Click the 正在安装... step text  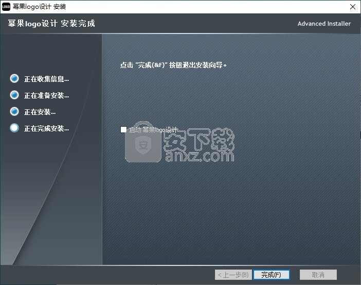[40, 112]
